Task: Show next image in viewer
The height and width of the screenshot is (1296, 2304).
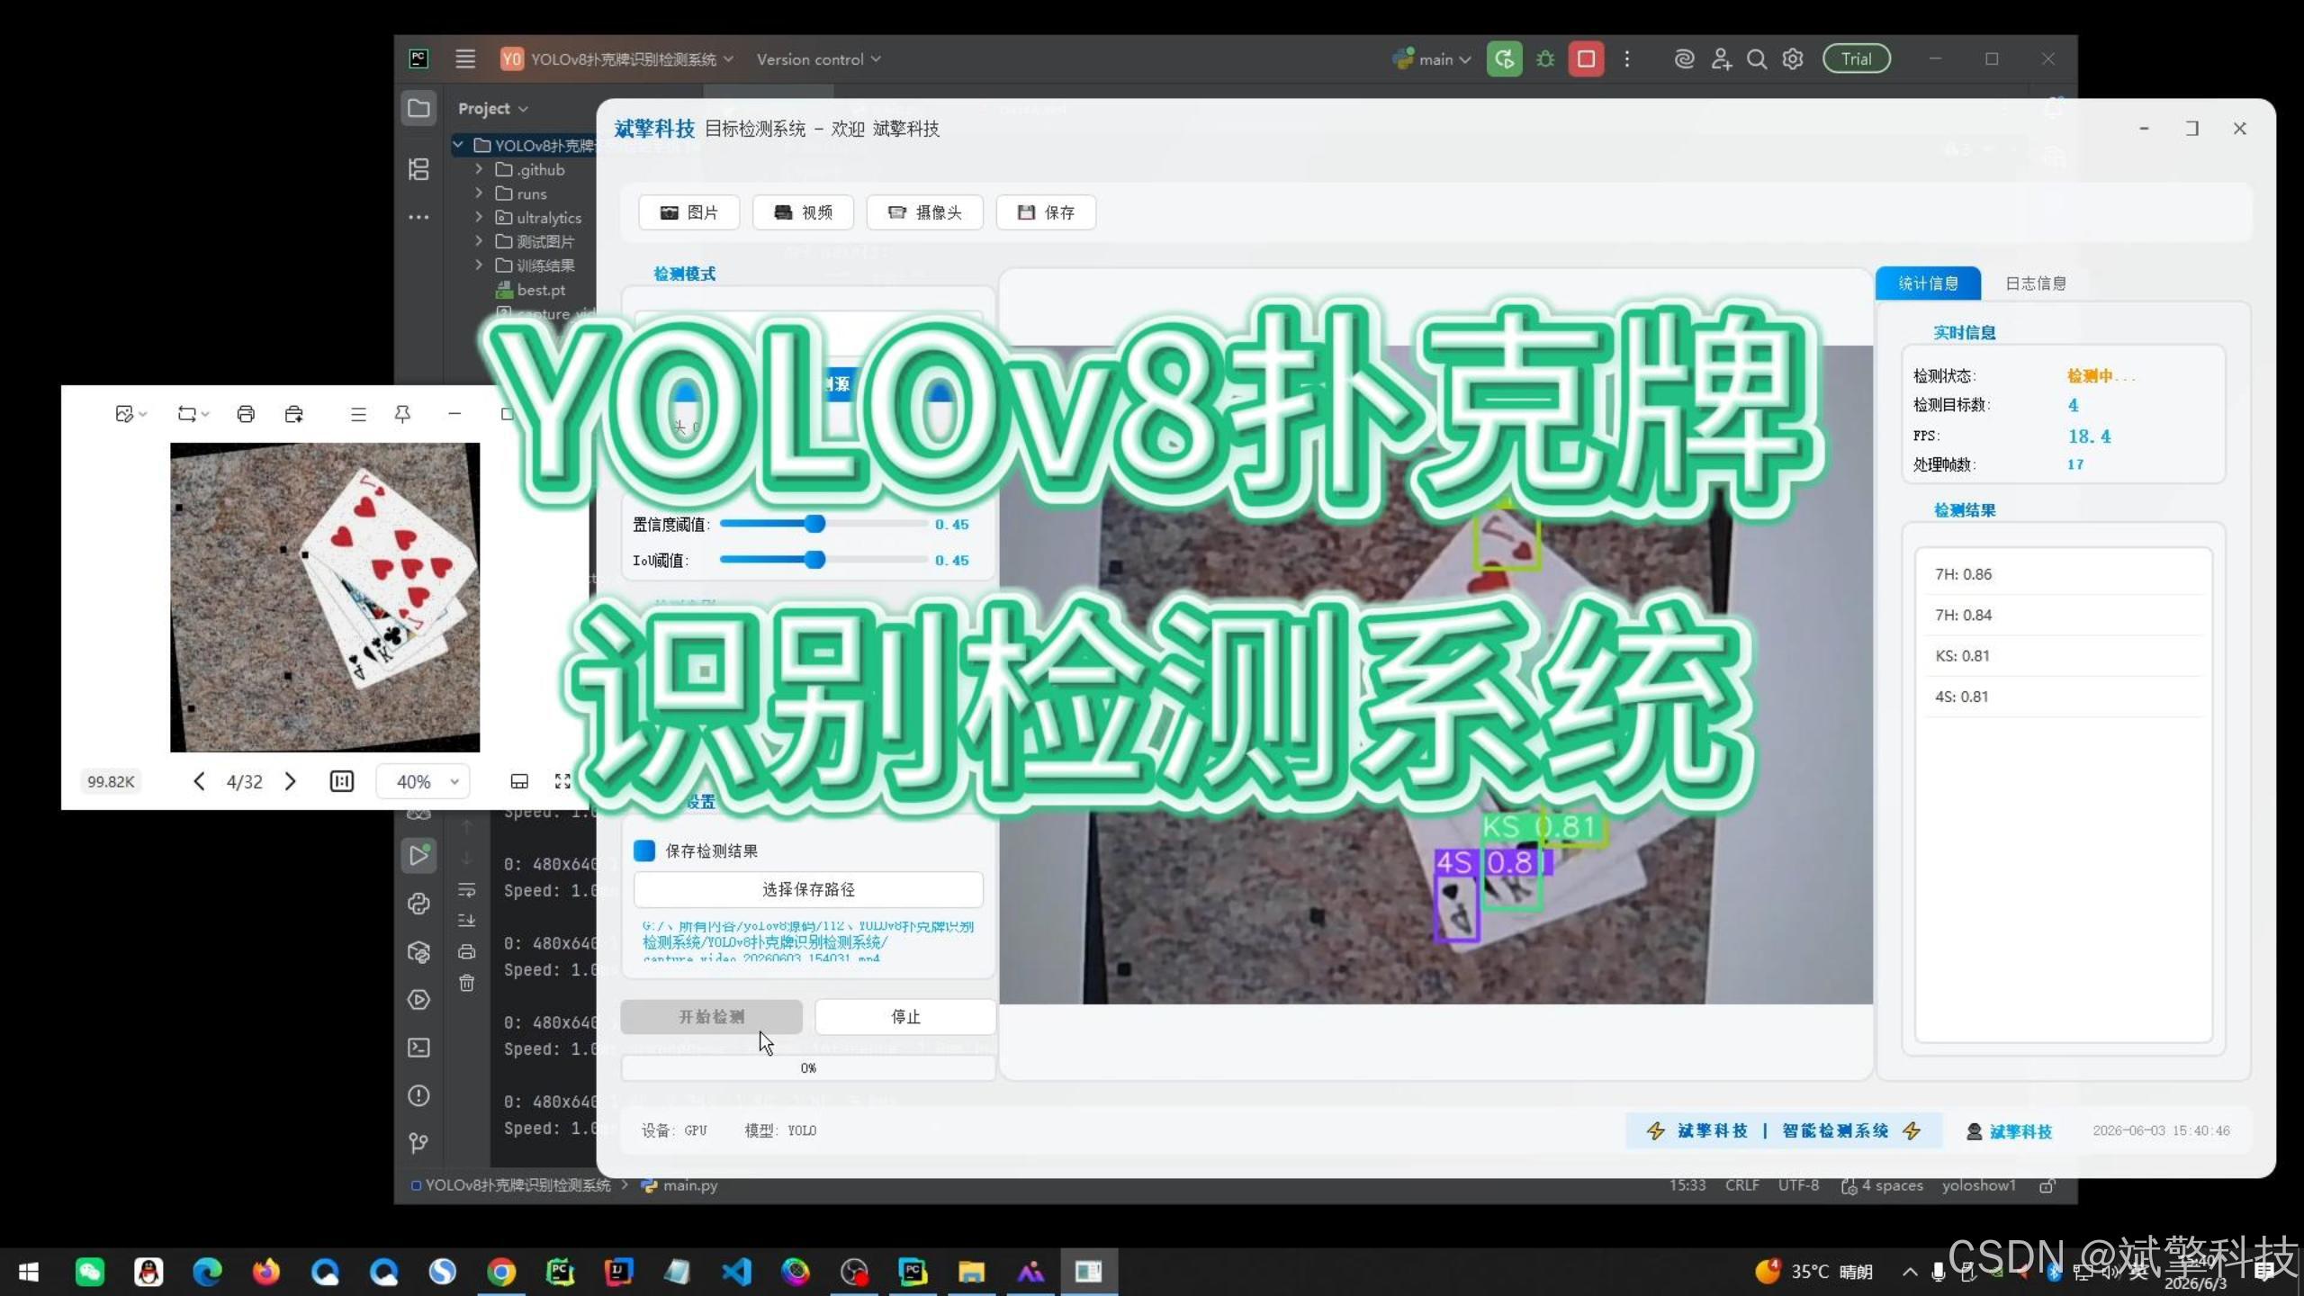Action: pyautogui.click(x=290, y=781)
